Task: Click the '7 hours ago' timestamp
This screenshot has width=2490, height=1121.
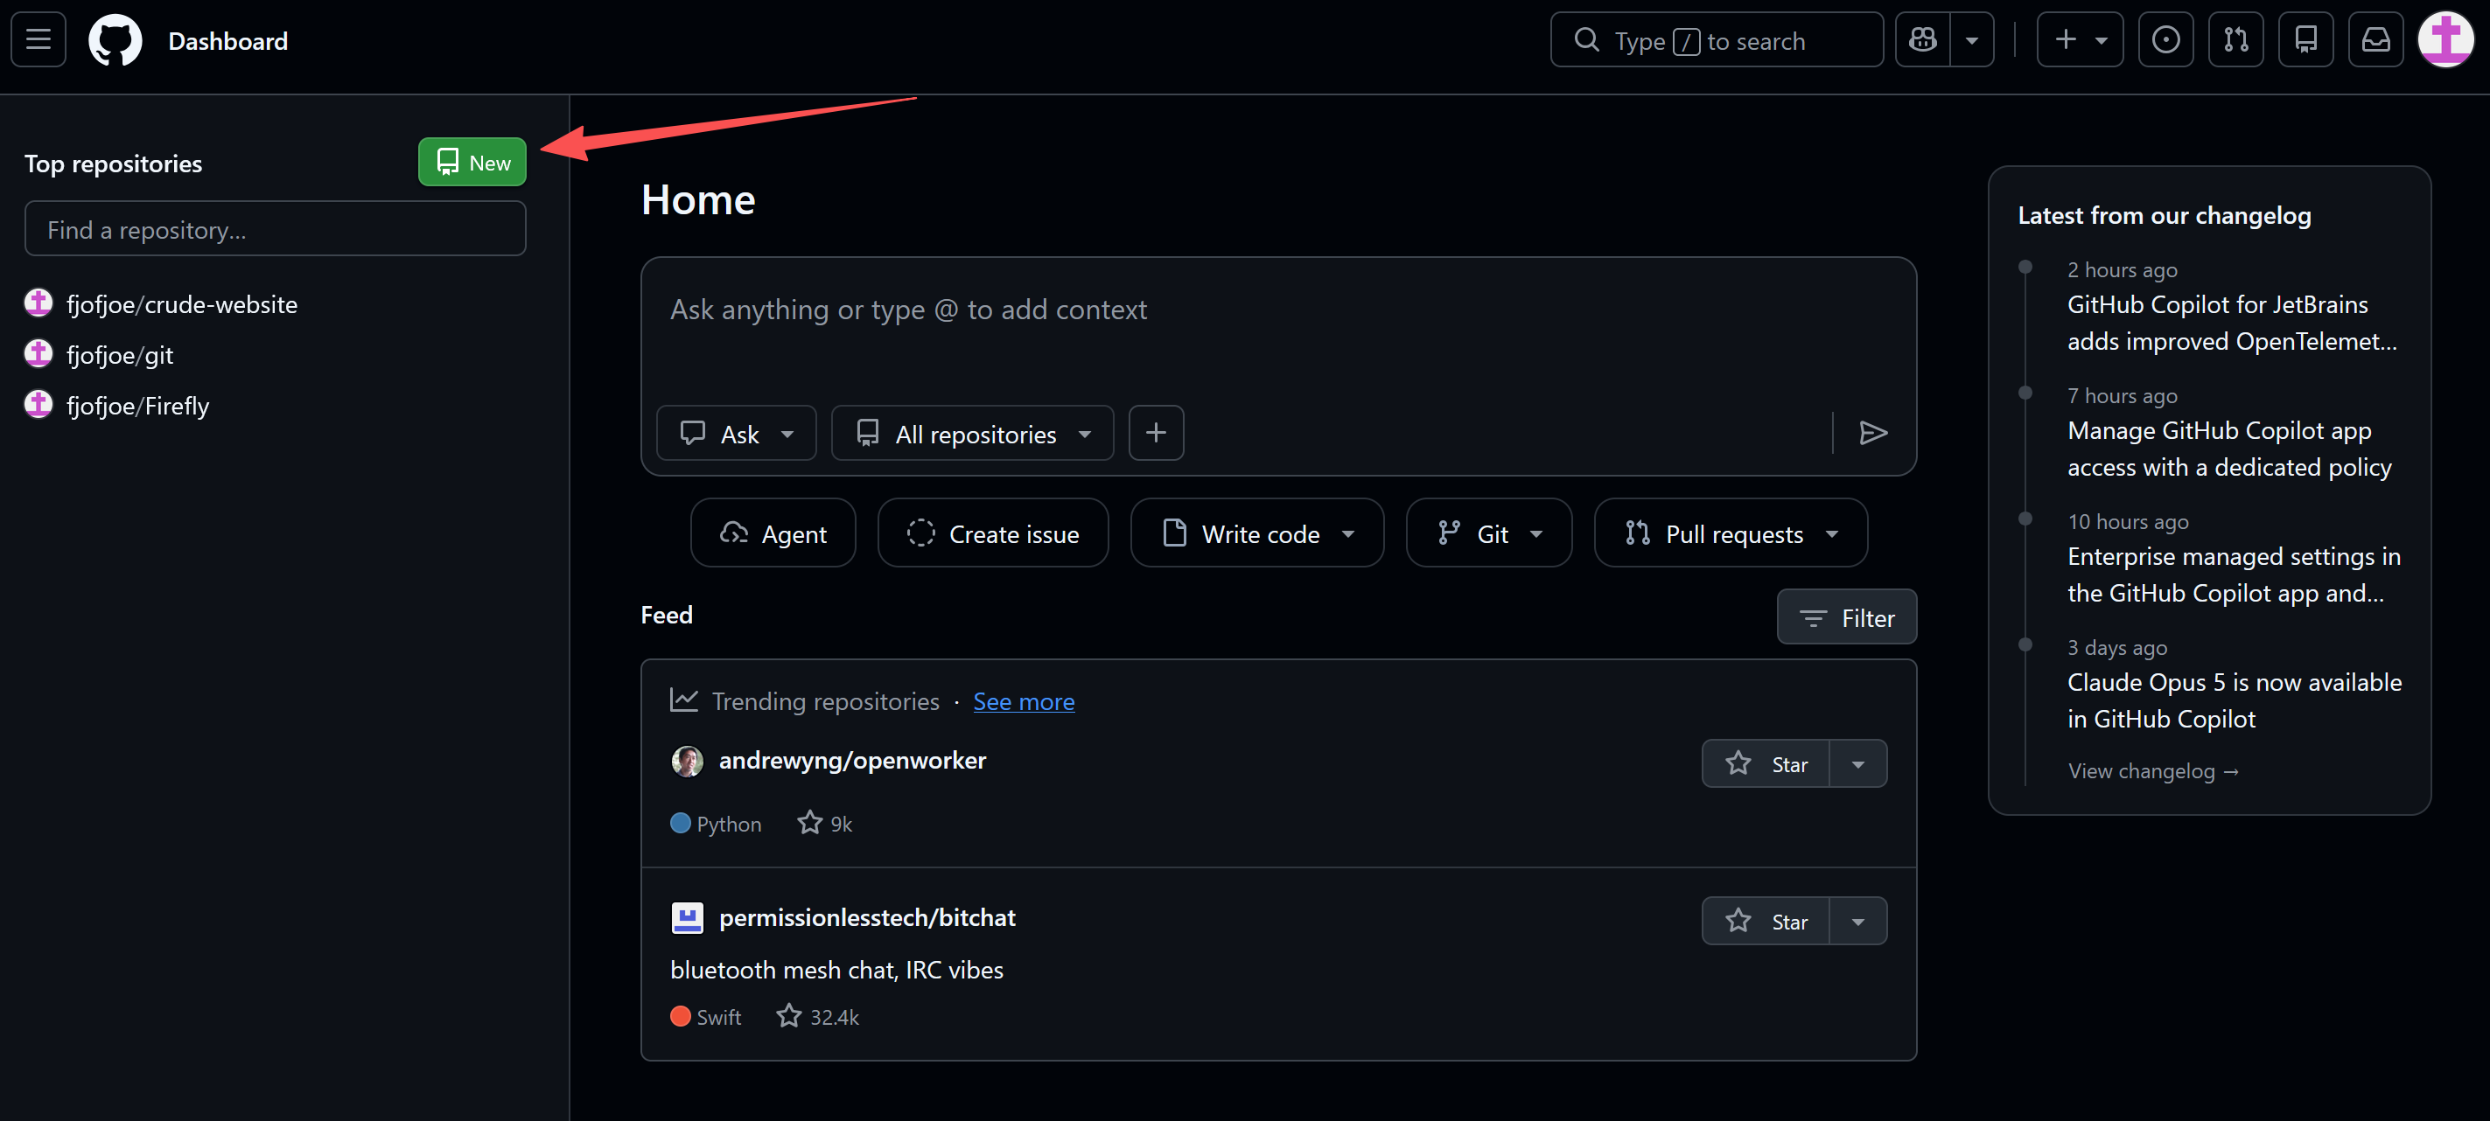Action: point(2122,395)
